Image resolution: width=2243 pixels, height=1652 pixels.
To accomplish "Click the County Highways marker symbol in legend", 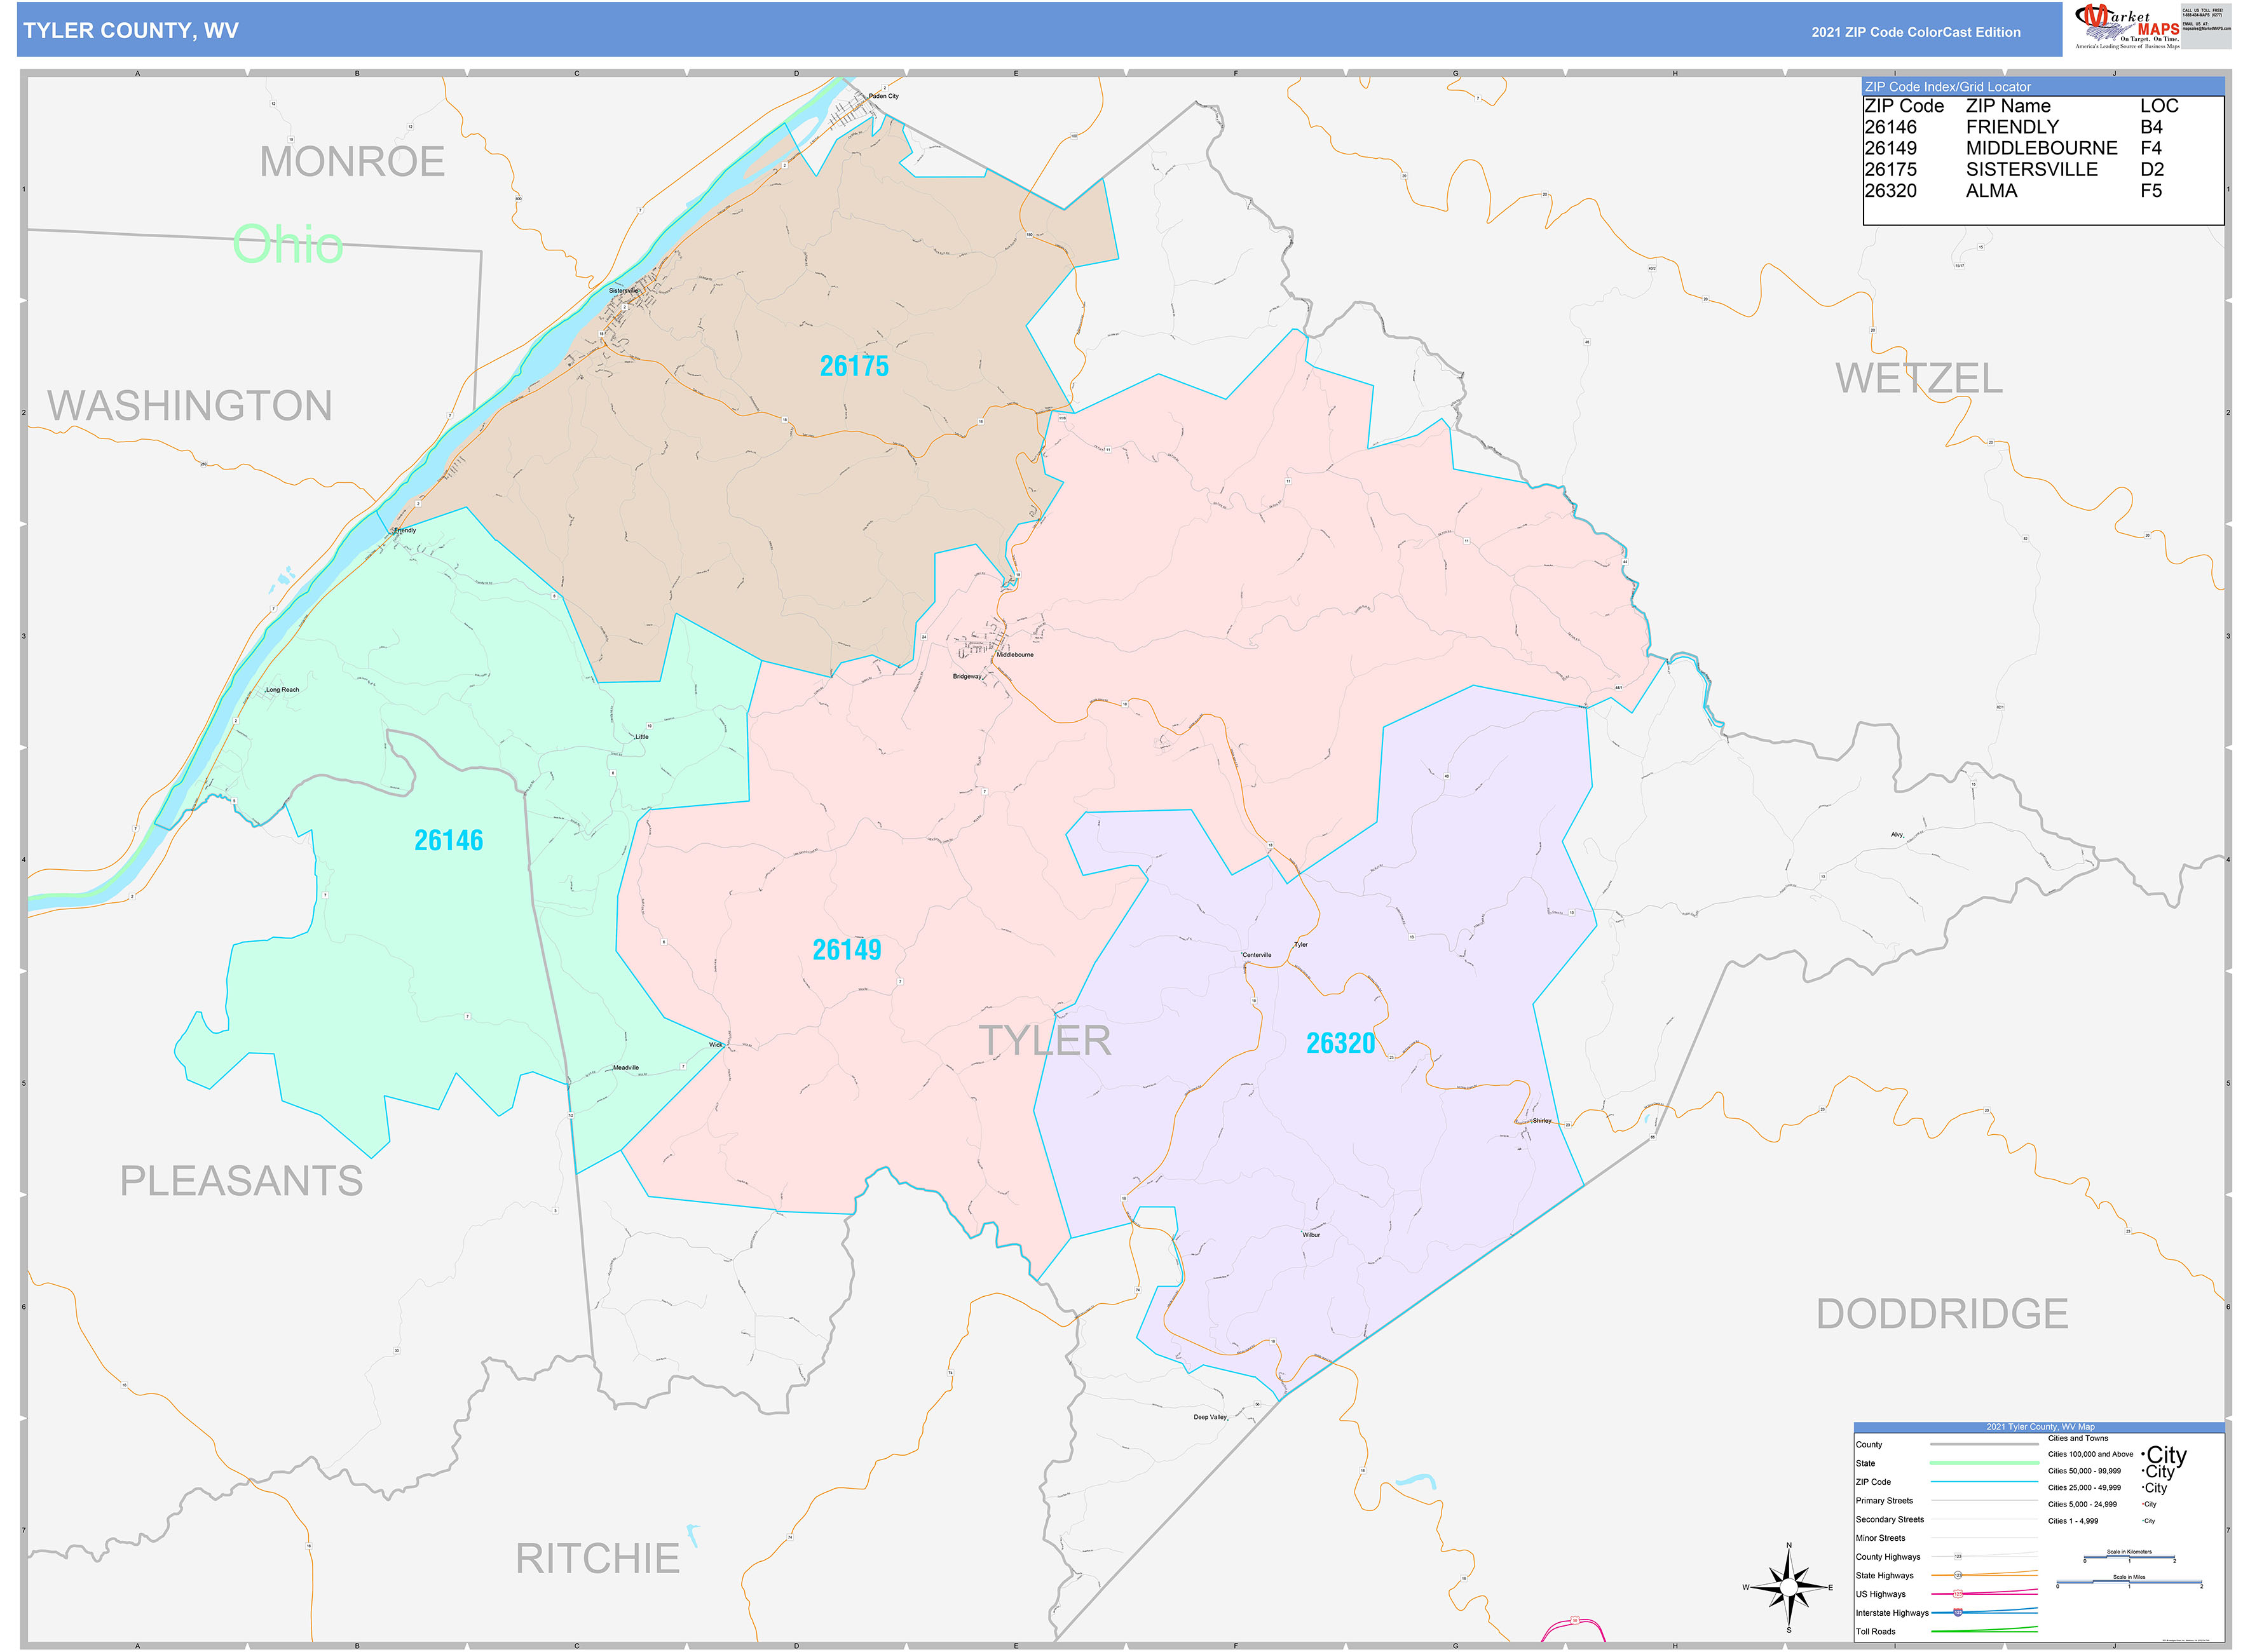I will 1959,1556.
